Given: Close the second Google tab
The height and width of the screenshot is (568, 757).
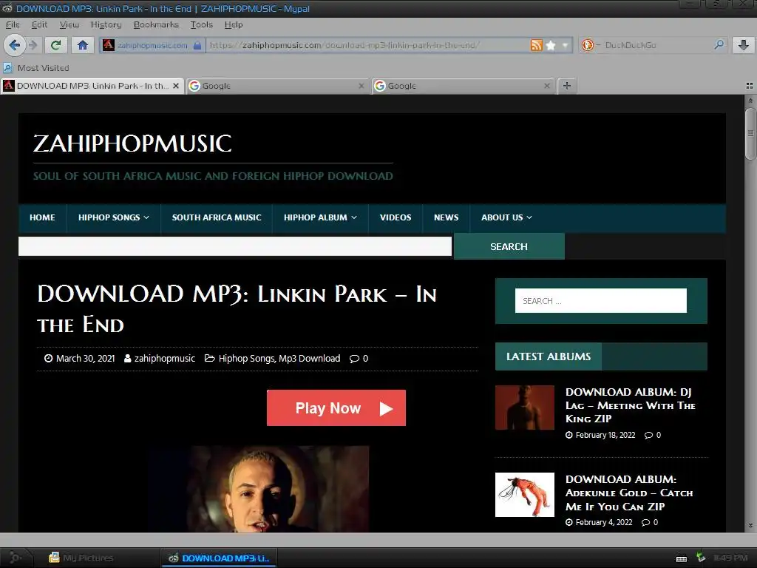Looking at the screenshot, I should 547,86.
